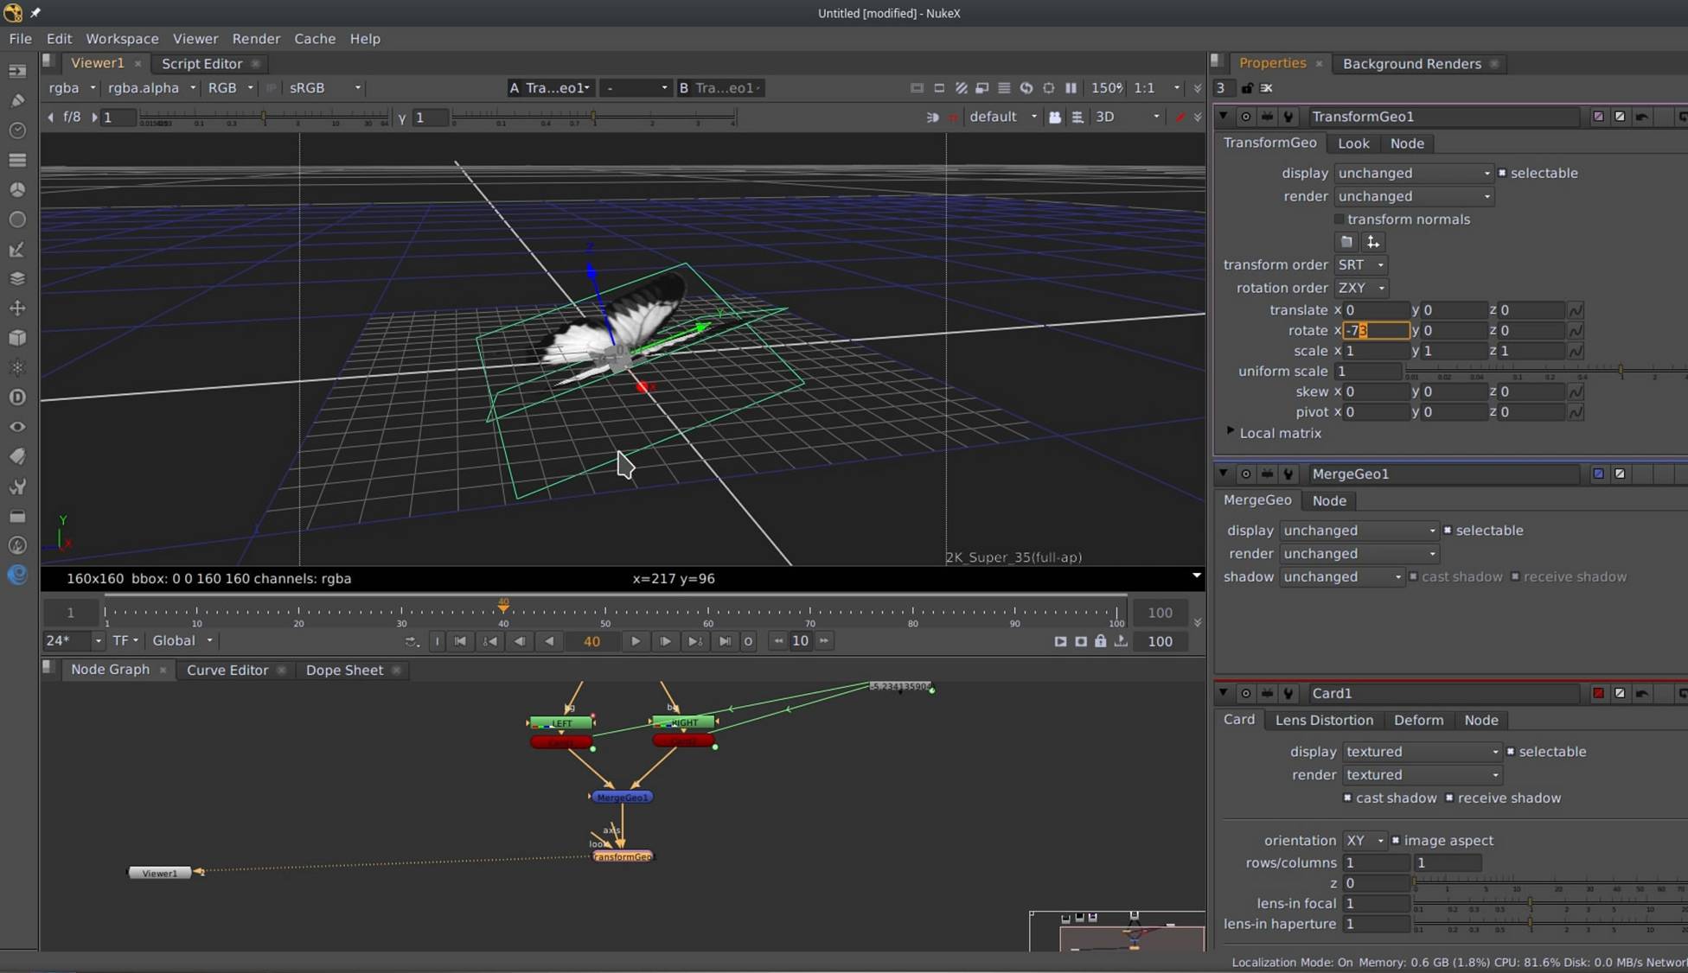Viewport: 1688px width, 973px height.
Task: Drag the rotate X value field for TransformGeo1
Action: tap(1372, 330)
